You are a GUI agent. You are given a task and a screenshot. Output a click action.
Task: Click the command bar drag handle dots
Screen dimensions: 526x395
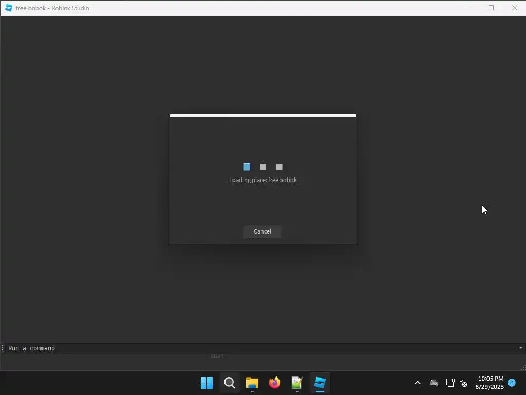point(3,348)
